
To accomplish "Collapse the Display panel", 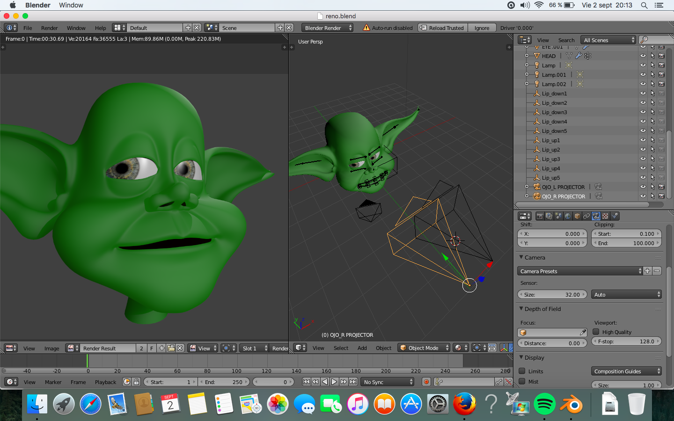I will pos(521,357).
